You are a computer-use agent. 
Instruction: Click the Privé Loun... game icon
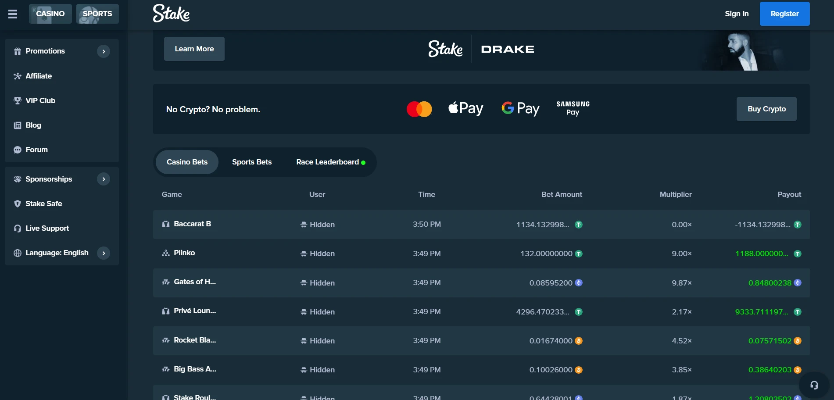(x=166, y=311)
